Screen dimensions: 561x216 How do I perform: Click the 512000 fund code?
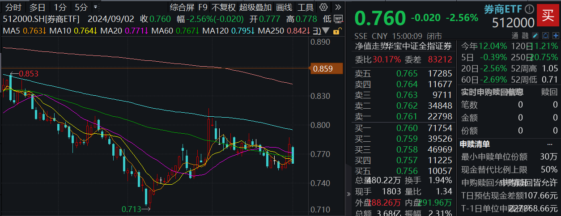point(514,23)
